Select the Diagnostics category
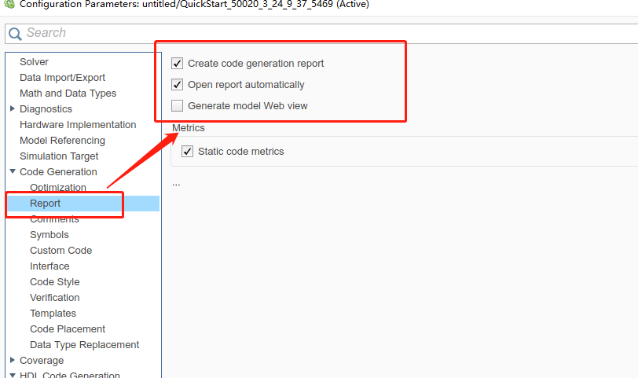This screenshot has height=378, width=638. (46, 109)
